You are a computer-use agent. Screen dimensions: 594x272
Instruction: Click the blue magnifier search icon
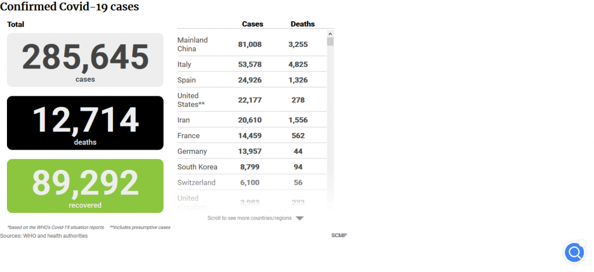pos(574,253)
